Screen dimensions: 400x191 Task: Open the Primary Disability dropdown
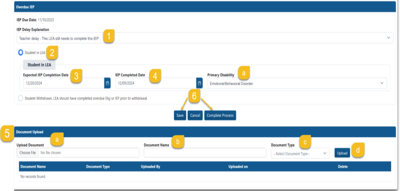pos(297,83)
